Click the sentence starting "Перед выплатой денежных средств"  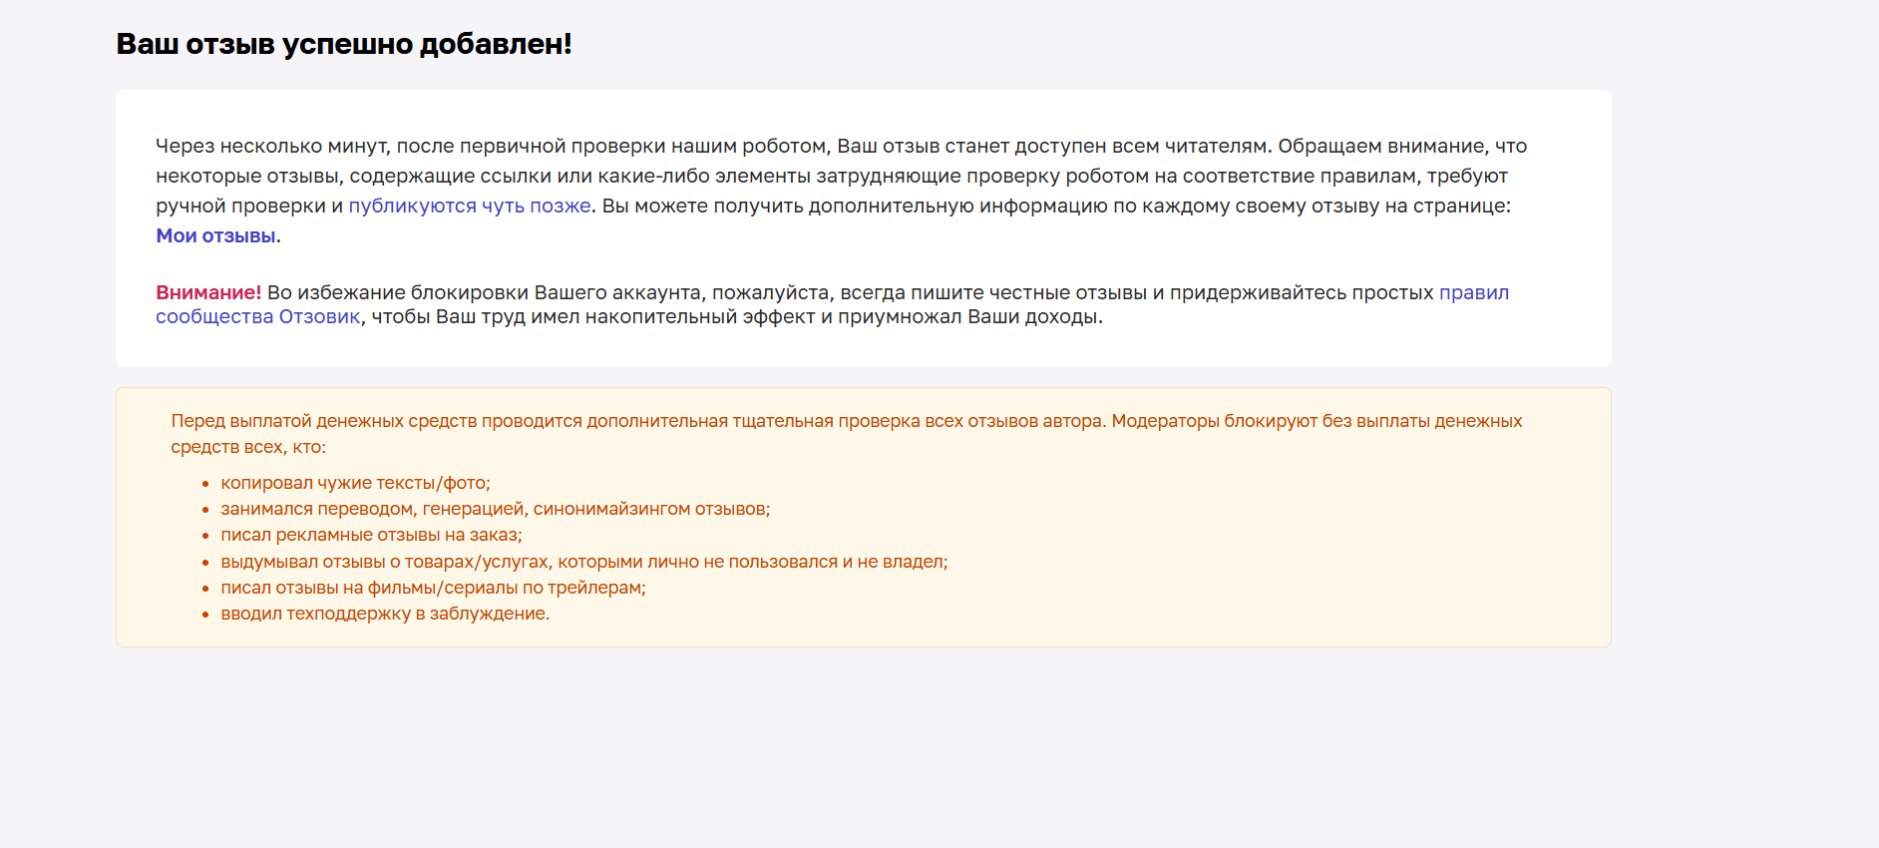tap(638, 421)
